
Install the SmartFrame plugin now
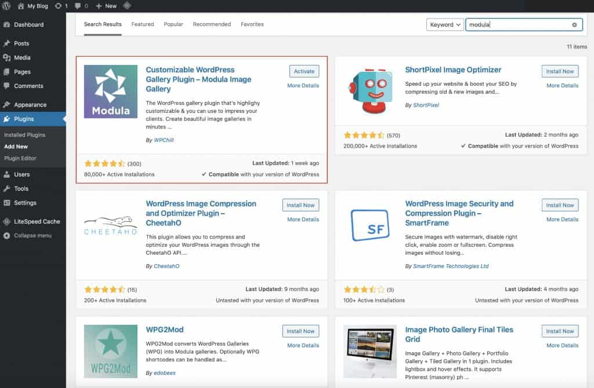point(560,205)
